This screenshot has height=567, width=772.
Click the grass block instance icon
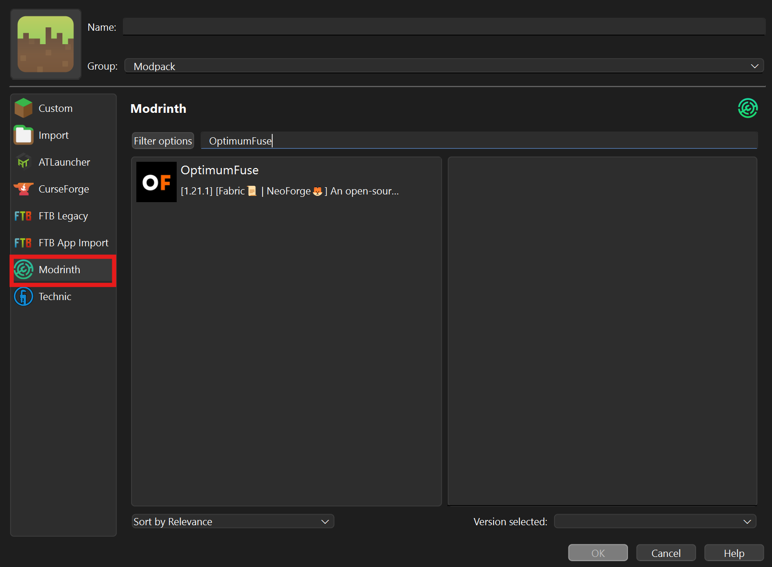[x=46, y=44]
